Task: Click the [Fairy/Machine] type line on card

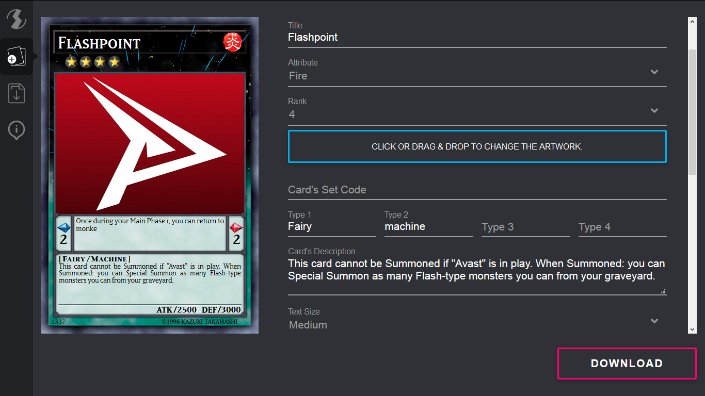Action: [95, 259]
